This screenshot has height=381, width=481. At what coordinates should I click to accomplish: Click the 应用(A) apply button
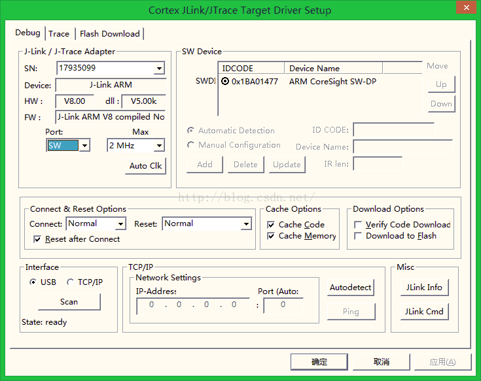443,362
